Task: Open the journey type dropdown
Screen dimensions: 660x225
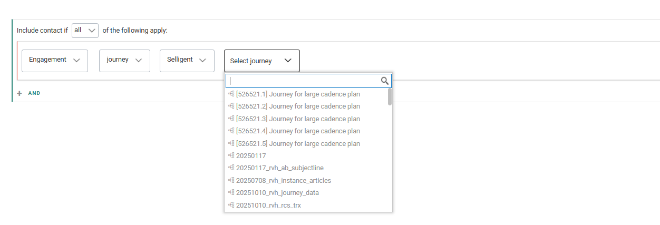Action: click(124, 60)
